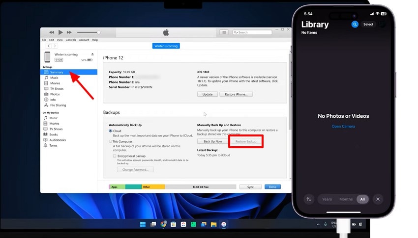This screenshot has height=238, width=418.
Task: Open Task View from the taskbar
Action: (153, 224)
